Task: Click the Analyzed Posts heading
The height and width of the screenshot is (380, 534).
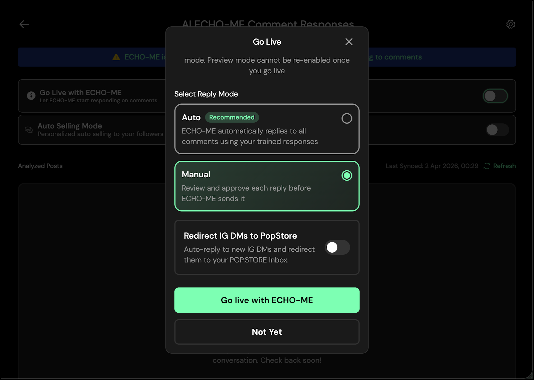Action: point(40,166)
